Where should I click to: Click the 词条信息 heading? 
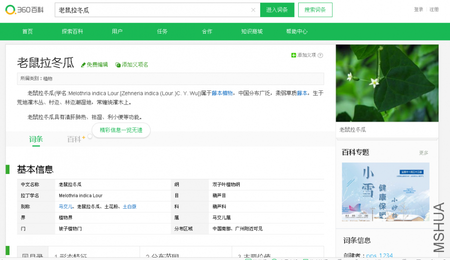[x=357, y=240]
